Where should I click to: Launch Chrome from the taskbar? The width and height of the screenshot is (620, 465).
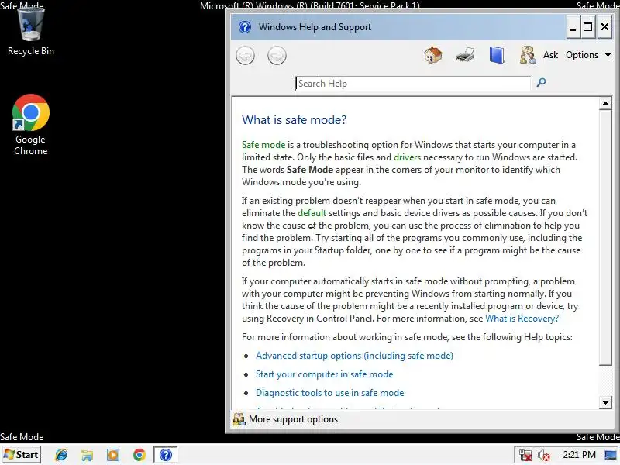(x=139, y=455)
